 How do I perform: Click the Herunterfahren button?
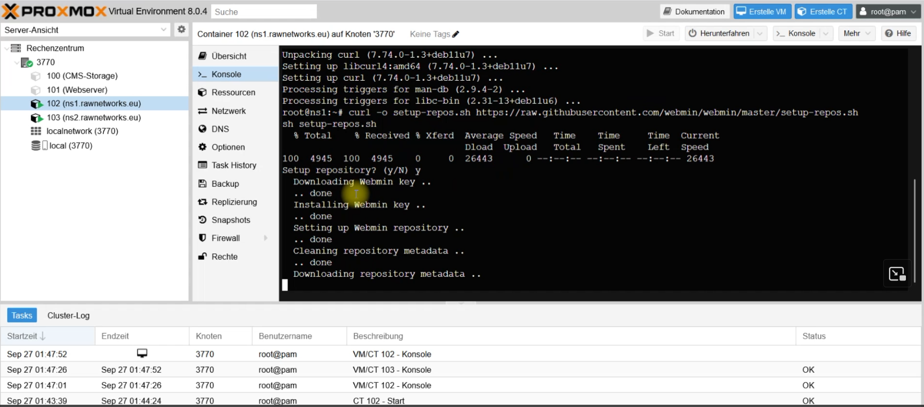720,33
